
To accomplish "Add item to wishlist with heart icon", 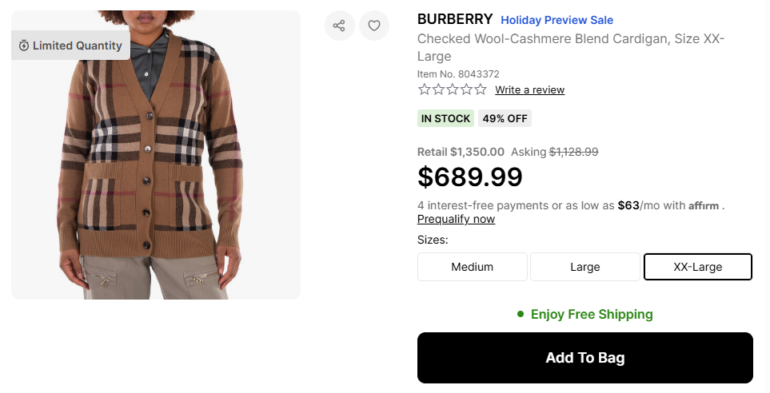I will (373, 26).
